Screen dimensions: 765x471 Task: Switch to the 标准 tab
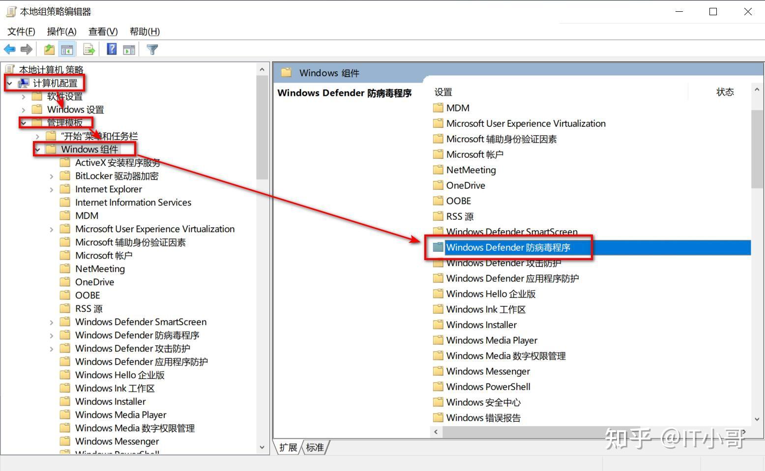click(x=315, y=447)
